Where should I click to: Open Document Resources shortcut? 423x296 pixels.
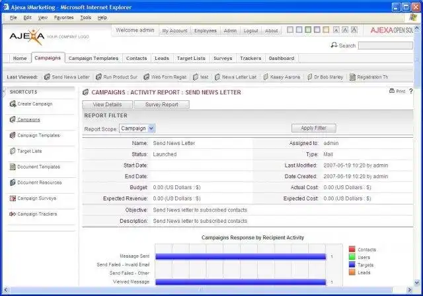[x=36, y=183]
